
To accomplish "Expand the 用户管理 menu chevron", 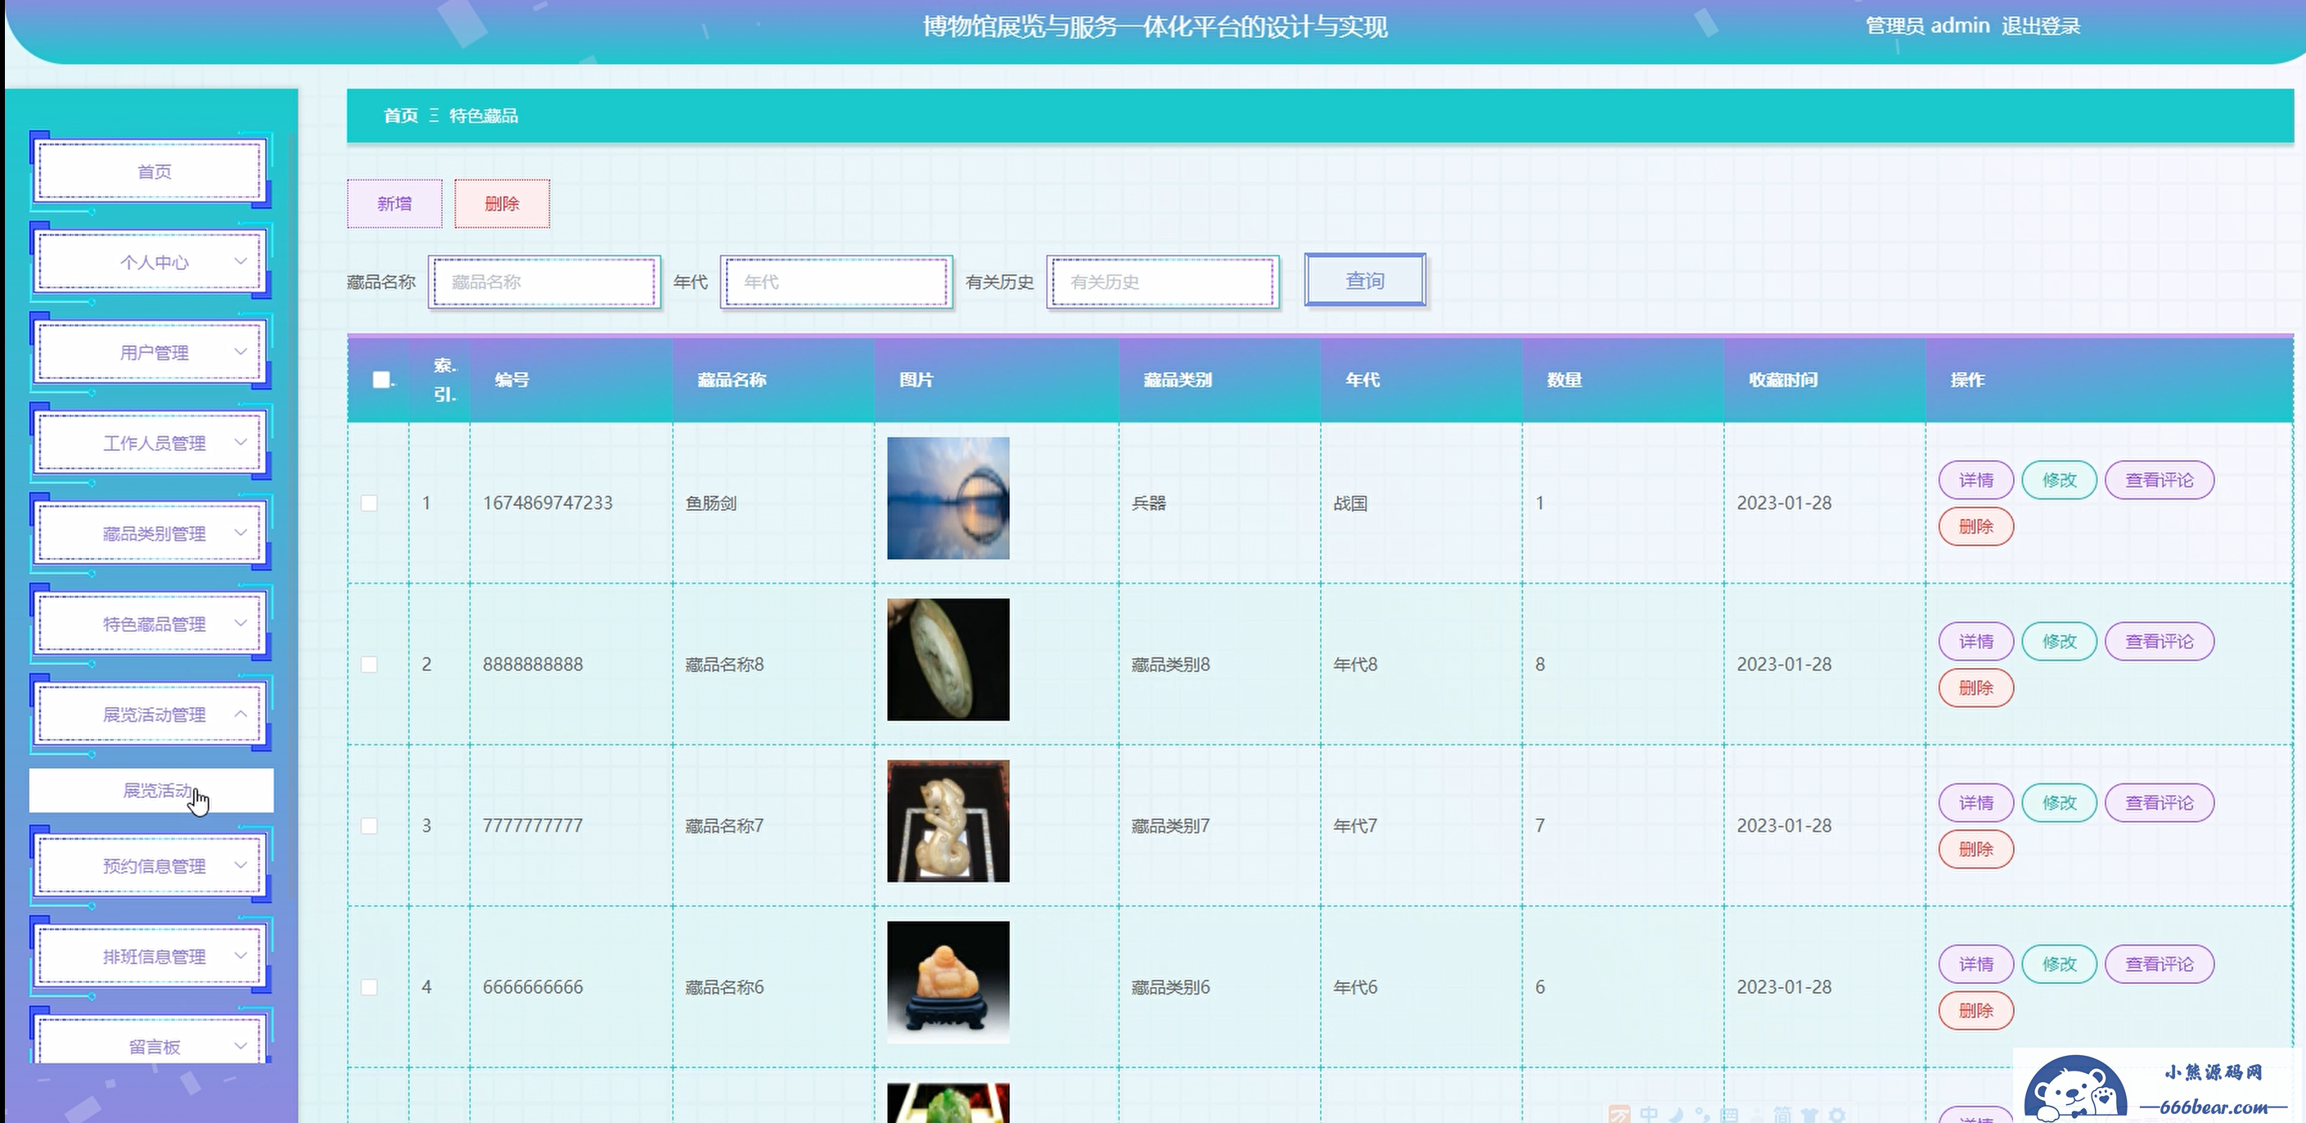I will [240, 352].
